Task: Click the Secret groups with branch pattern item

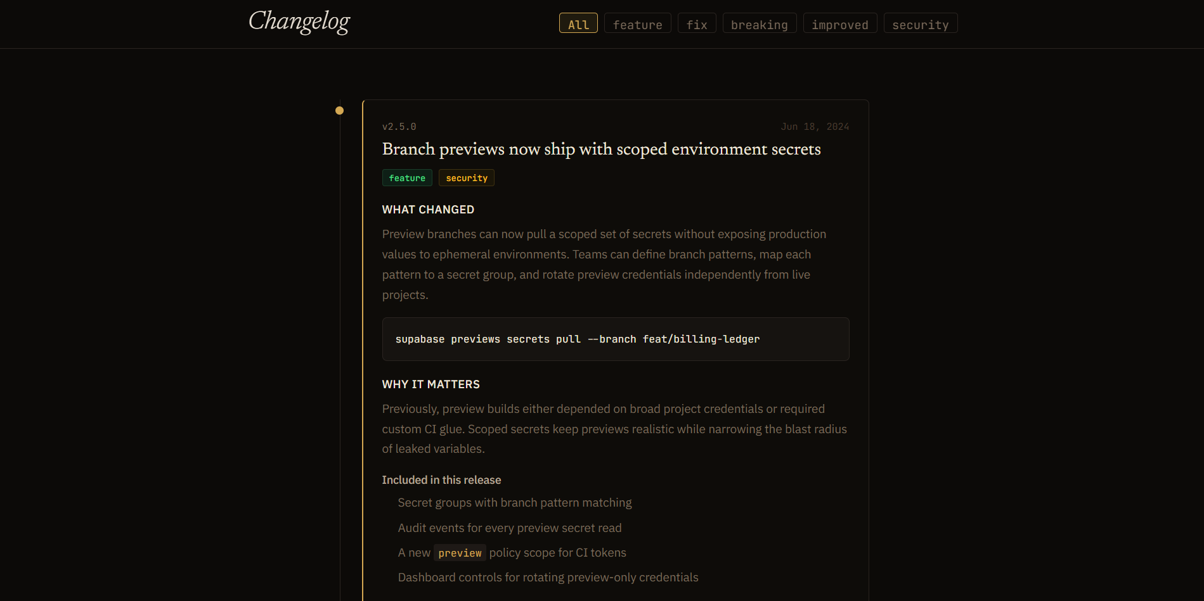Action: (515, 503)
